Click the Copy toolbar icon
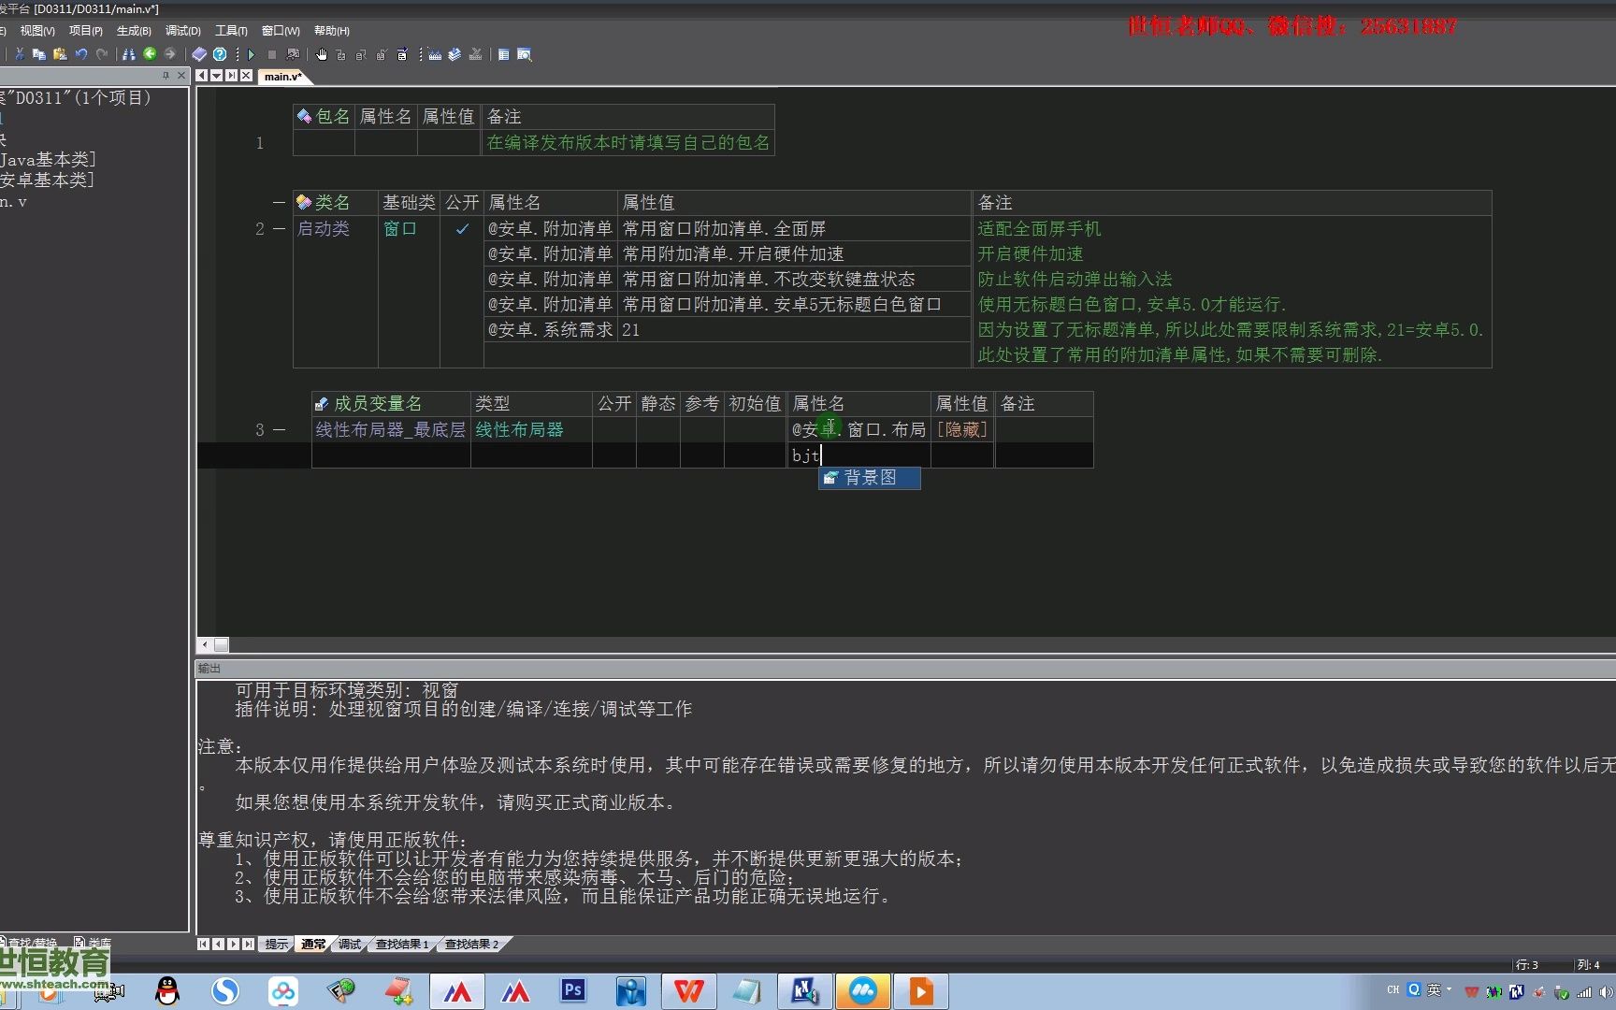This screenshot has height=1010, width=1616. coord(39,54)
